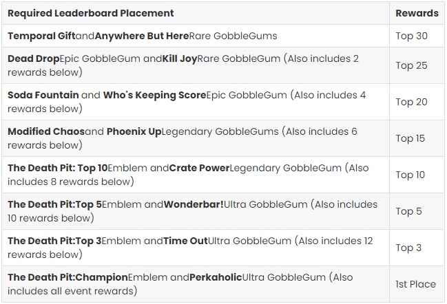Click Who's Keeping Score gobblegum name
Image resolution: width=447 pixels, height=304 pixels.
coord(154,95)
